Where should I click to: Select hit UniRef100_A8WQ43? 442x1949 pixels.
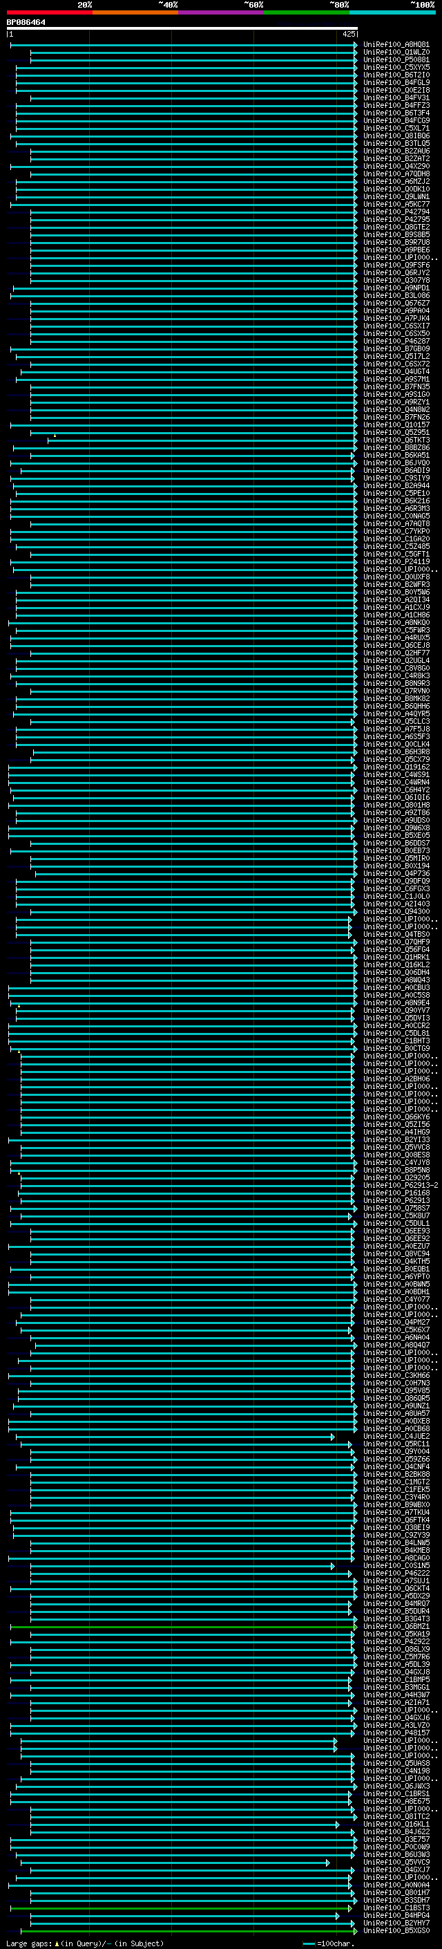396,980
